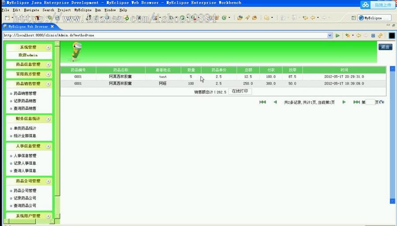Click the web browser forward arrow icon
The height and width of the screenshot is (226, 397).
pyautogui.click(x=366, y=36)
